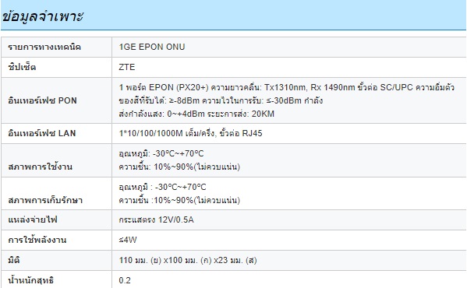Click the 1GE EPON ONU value
The width and height of the screenshot is (467, 288).
(x=152, y=47)
